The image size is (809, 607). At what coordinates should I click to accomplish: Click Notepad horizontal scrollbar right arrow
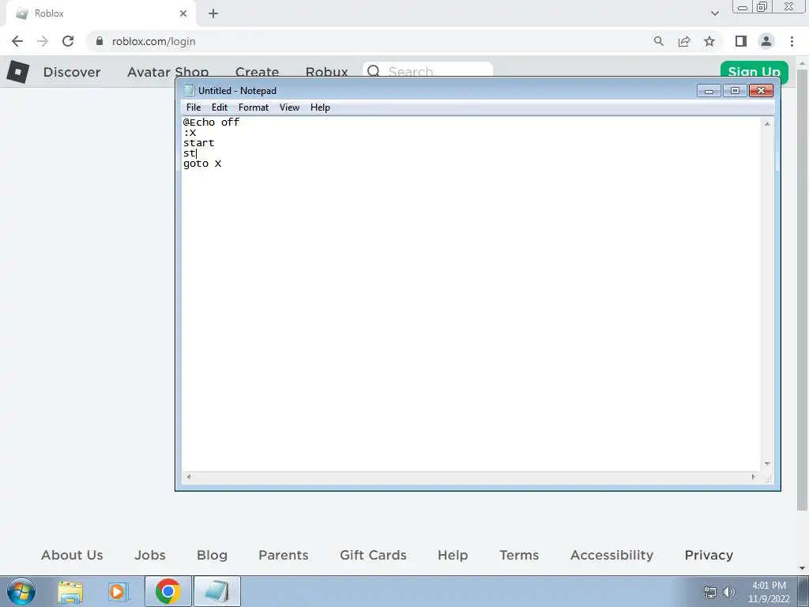(754, 477)
